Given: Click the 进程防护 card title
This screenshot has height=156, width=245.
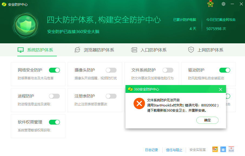Looking at the screenshot, I should pos(26,96).
